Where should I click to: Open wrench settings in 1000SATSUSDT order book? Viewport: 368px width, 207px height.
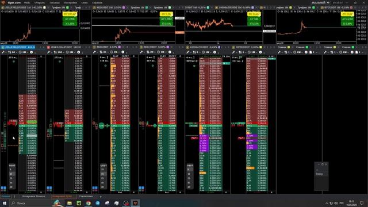pos(188,52)
